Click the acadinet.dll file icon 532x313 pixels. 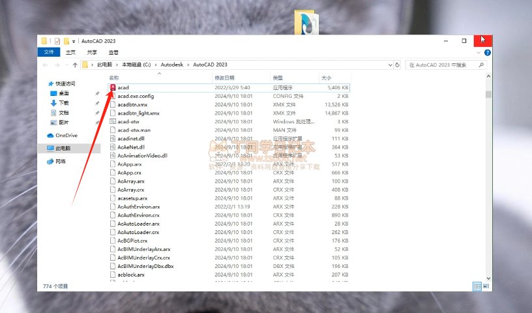(x=113, y=138)
